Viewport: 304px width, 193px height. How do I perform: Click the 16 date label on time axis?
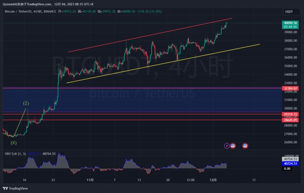pyautogui.click(x=24, y=180)
